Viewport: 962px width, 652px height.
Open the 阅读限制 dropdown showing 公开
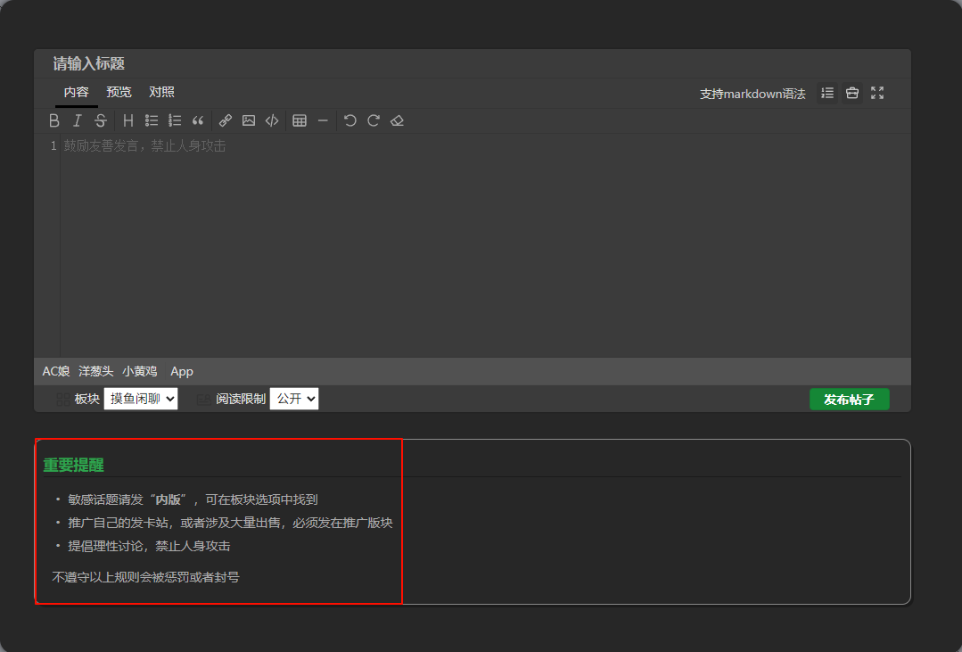pyautogui.click(x=294, y=399)
